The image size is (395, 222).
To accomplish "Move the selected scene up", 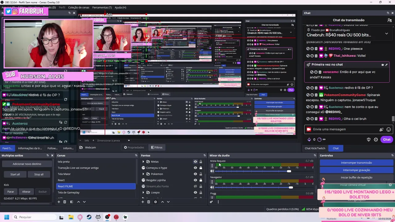I will (78, 202).
